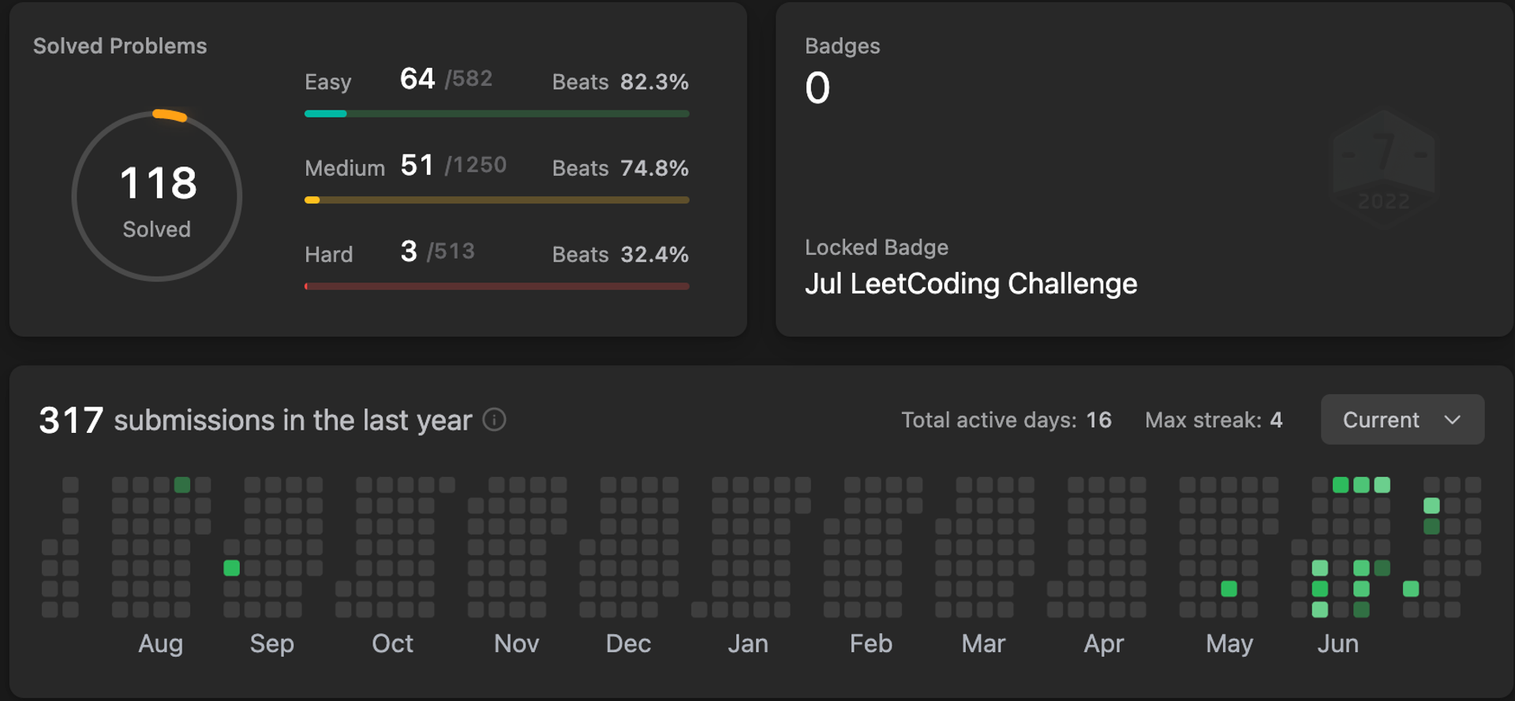Click the circular 118 Solved progress ring

coord(156,196)
